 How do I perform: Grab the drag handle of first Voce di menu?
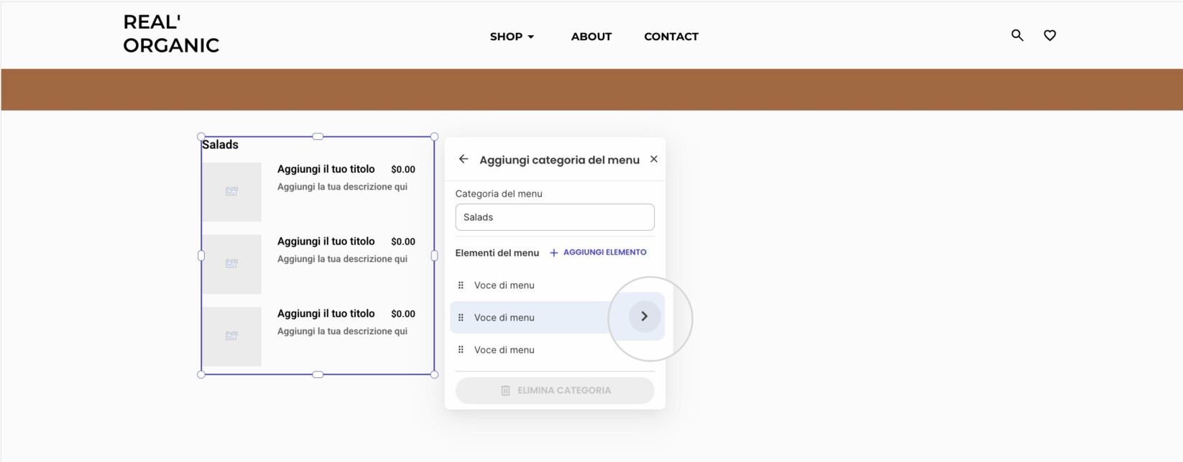tap(461, 286)
